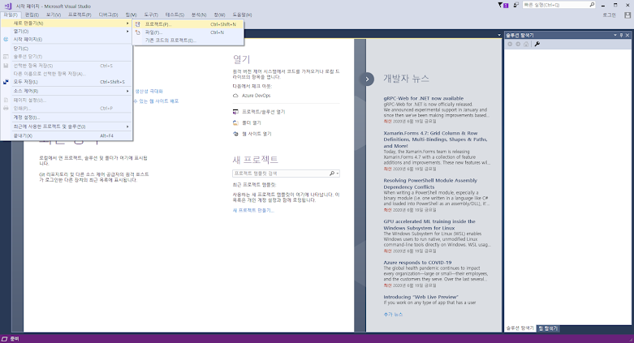634x343 pixels.
Task: Click Solution Explorer home icon
Action: (526, 44)
